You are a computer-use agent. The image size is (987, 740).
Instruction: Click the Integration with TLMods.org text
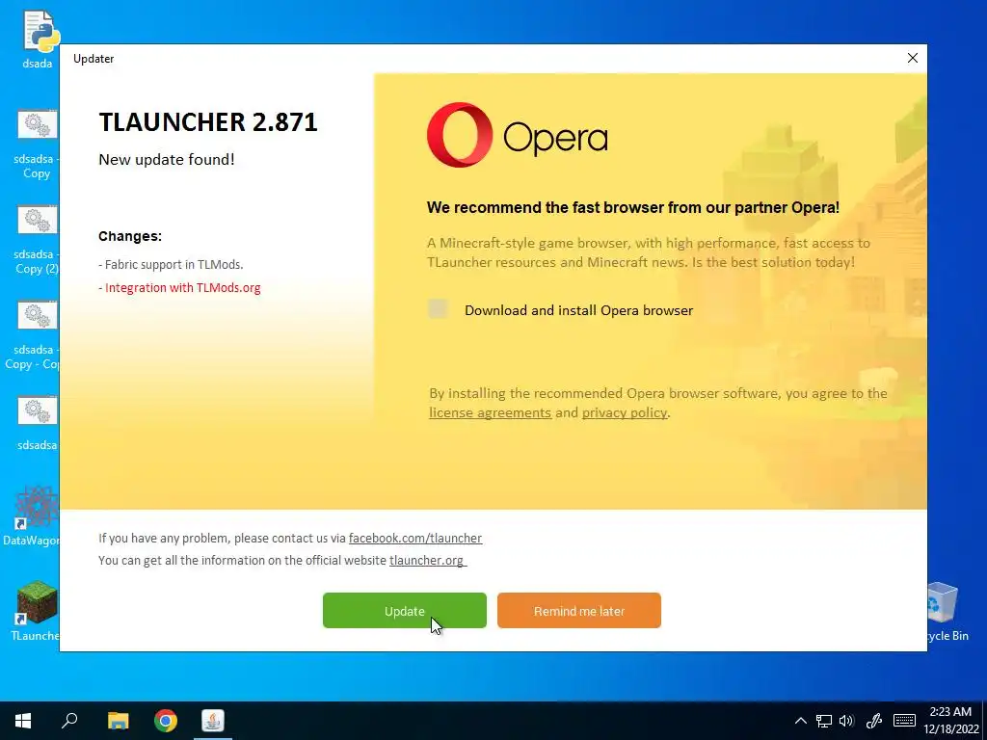[x=182, y=287]
